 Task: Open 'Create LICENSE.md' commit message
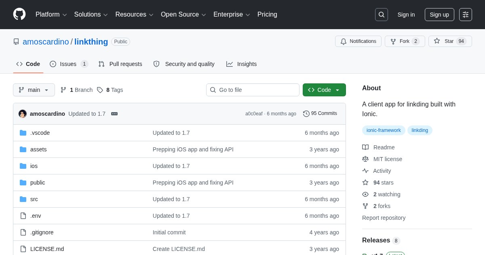click(179, 249)
